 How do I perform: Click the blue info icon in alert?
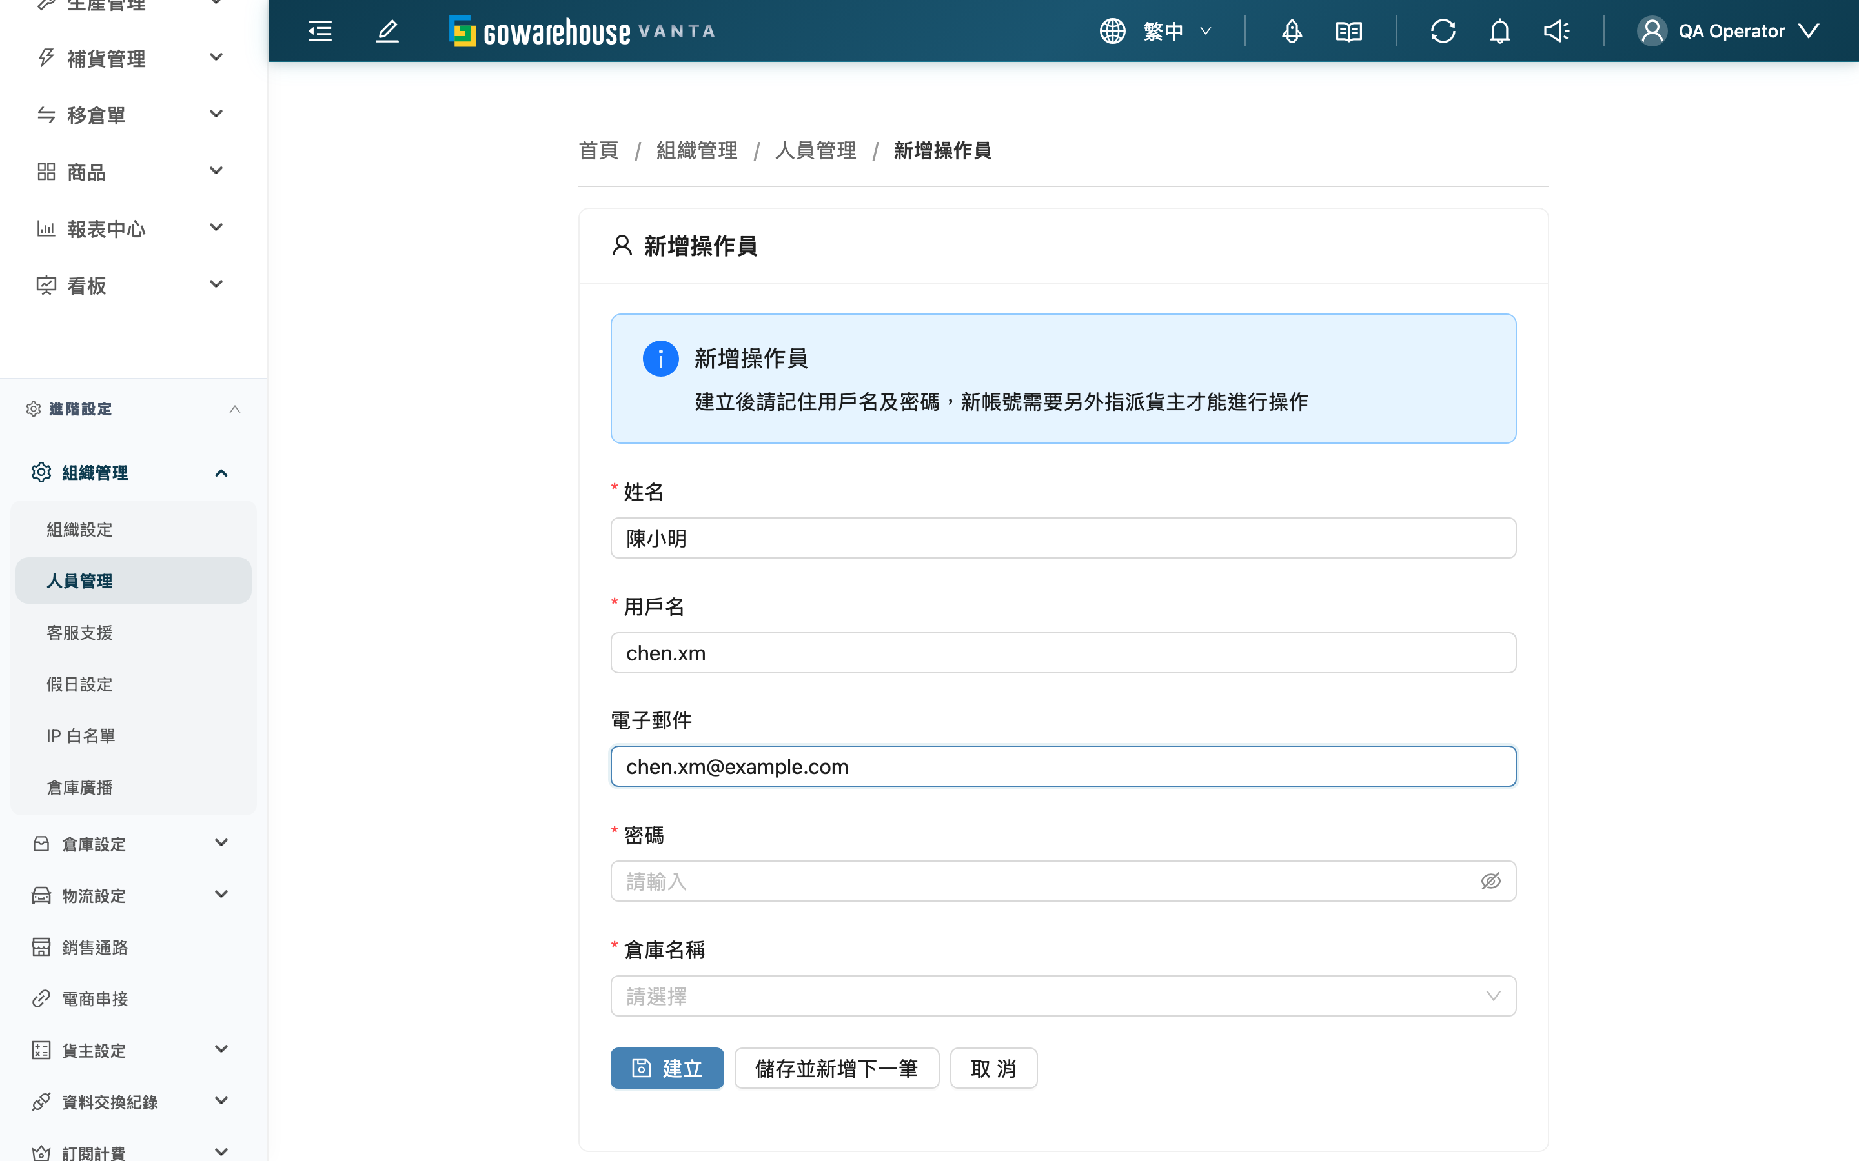[x=660, y=358]
